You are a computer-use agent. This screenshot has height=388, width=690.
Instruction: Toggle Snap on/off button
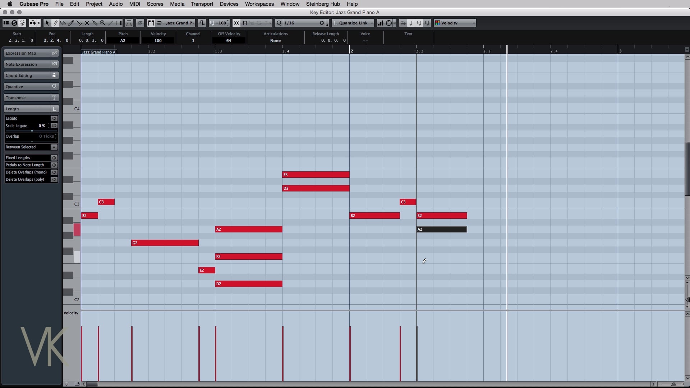tap(236, 23)
